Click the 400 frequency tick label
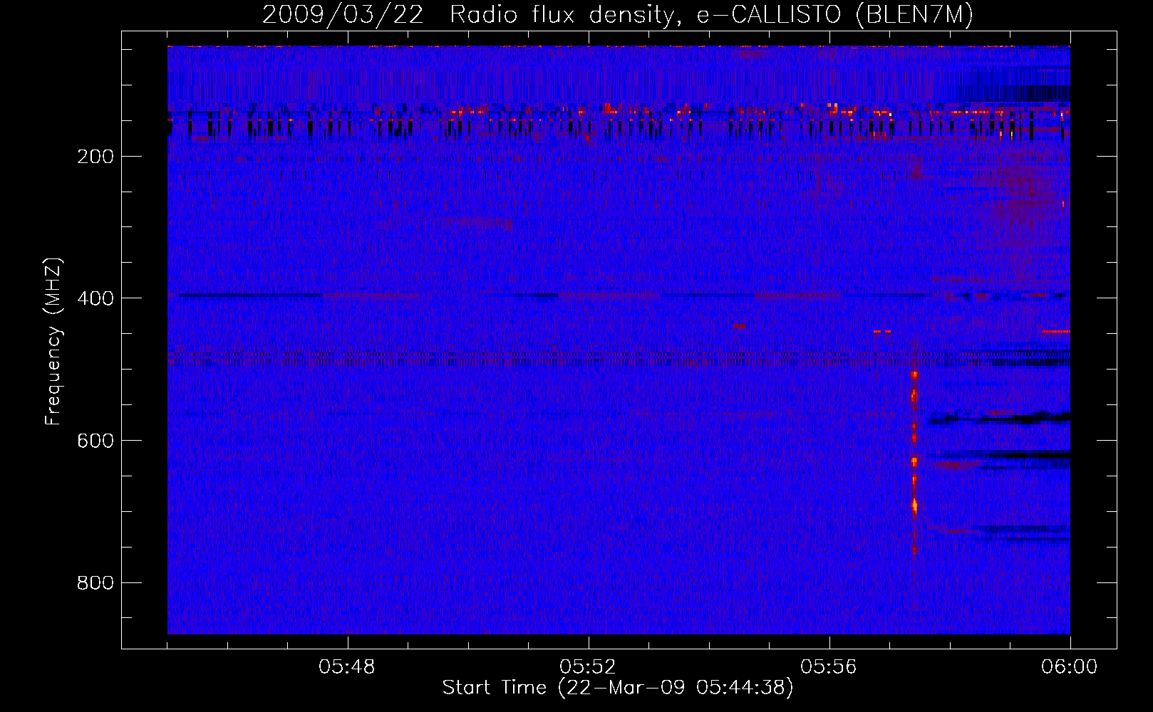The image size is (1153, 712). click(95, 298)
